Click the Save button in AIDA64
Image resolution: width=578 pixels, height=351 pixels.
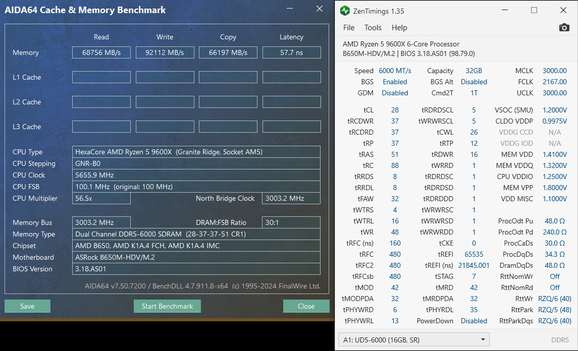pyautogui.click(x=27, y=306)
